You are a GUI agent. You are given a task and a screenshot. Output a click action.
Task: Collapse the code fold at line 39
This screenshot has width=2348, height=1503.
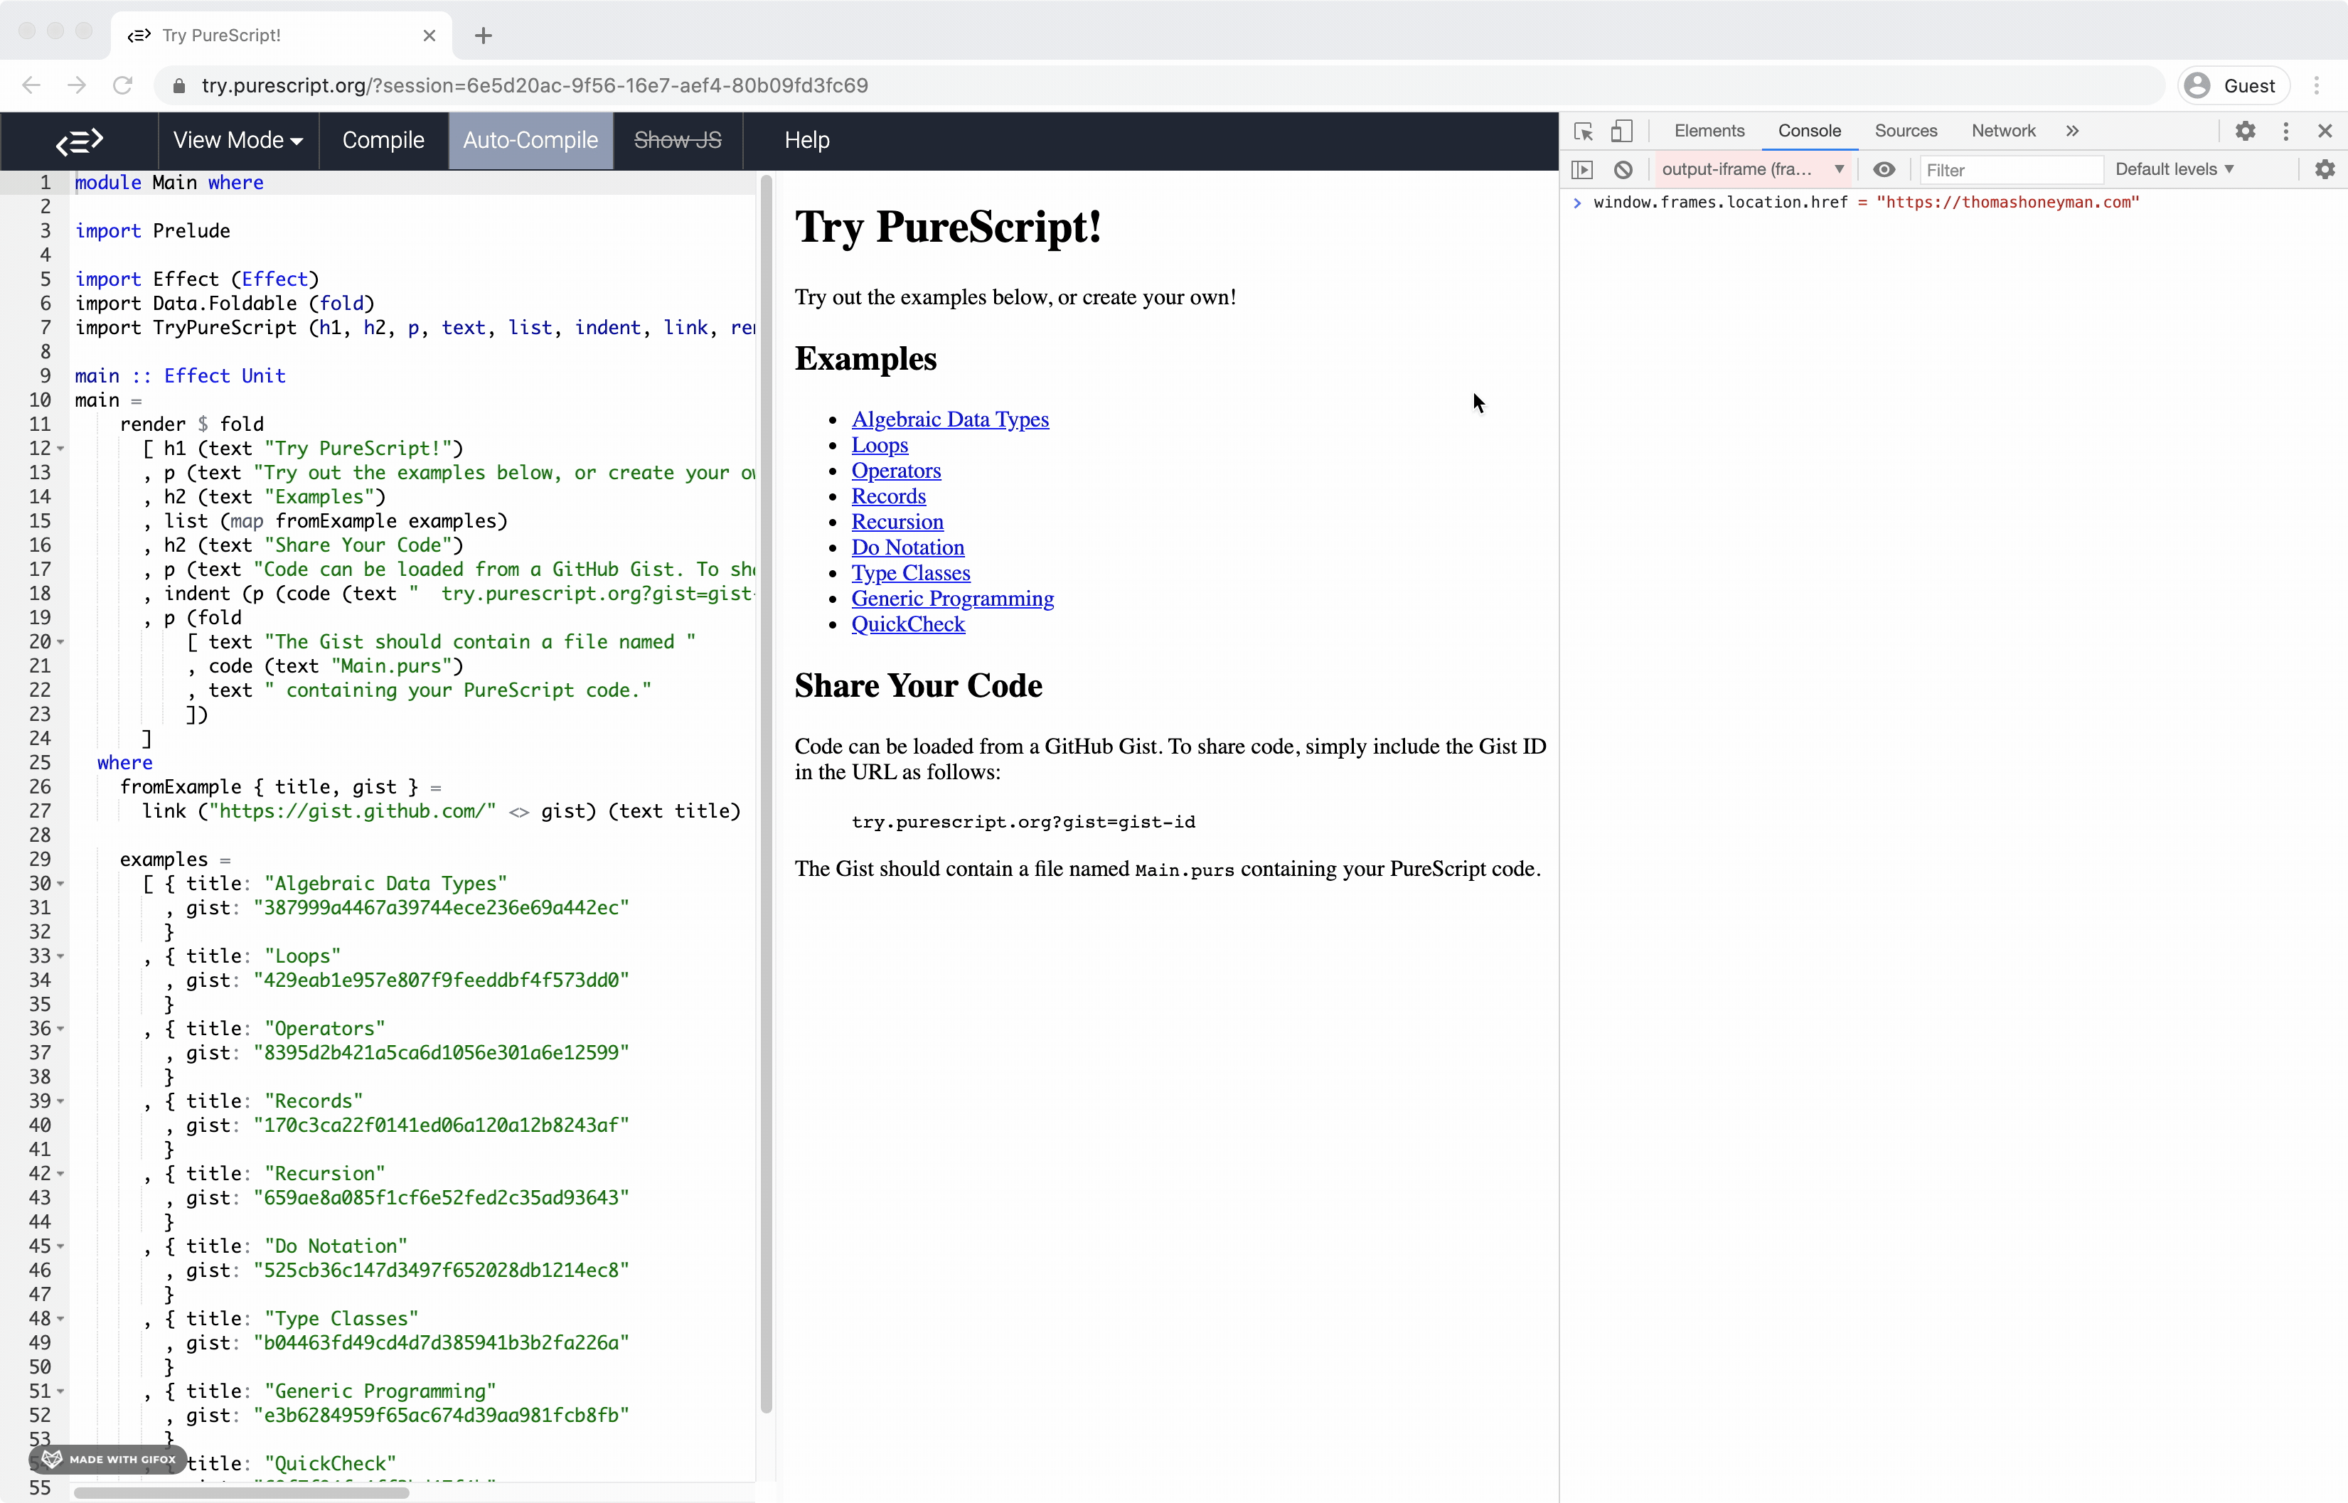(60, 1102)
